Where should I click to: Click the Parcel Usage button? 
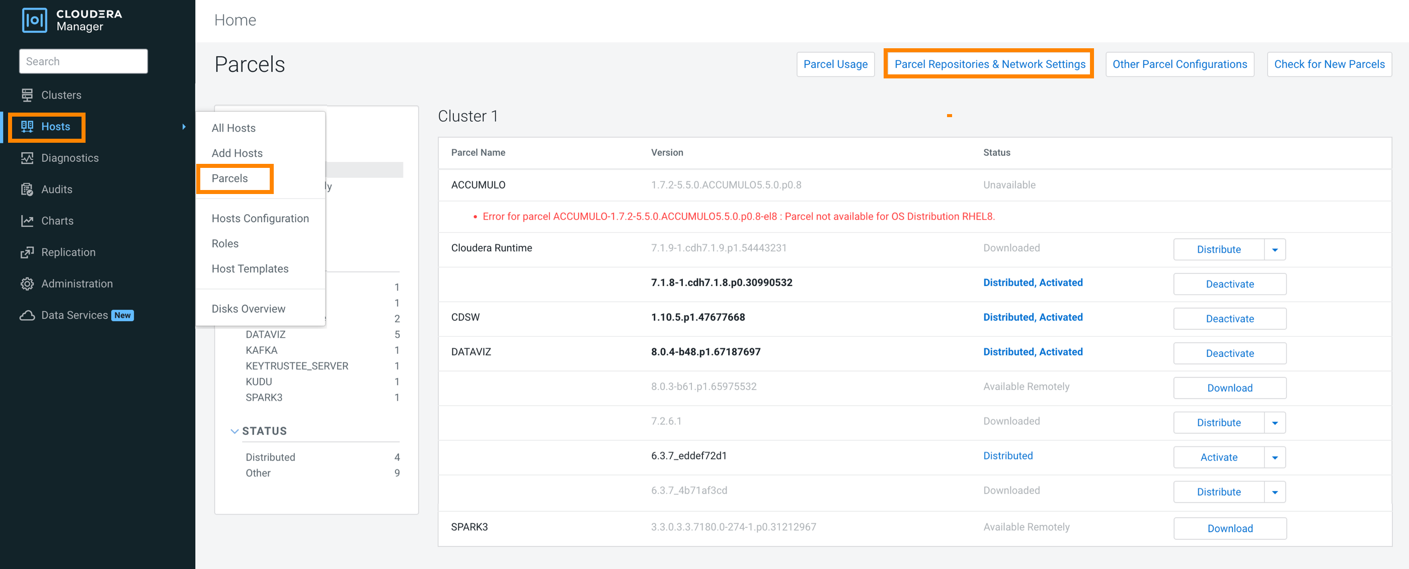(835, 64)
